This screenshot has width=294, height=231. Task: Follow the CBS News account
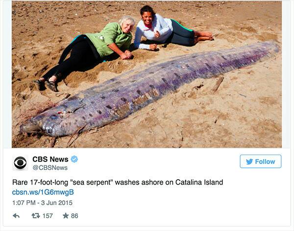click(x=261, y=162)
